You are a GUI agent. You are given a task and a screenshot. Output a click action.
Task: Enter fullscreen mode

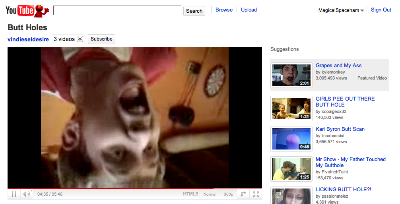pos(256,194)
